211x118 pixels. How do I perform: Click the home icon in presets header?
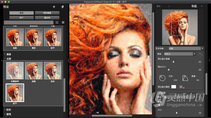pos(63,7)
